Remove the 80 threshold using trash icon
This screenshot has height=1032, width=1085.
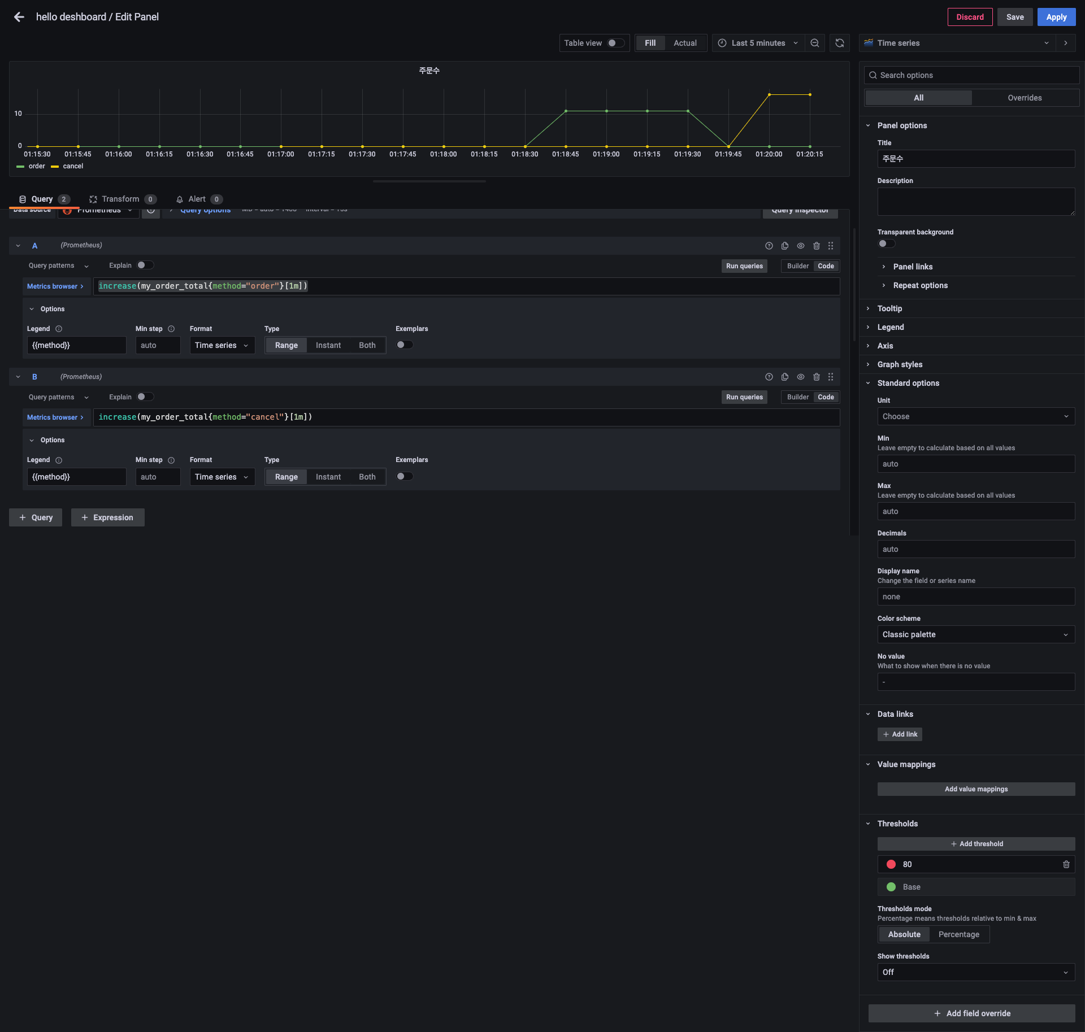click(x=1066, y=864)
